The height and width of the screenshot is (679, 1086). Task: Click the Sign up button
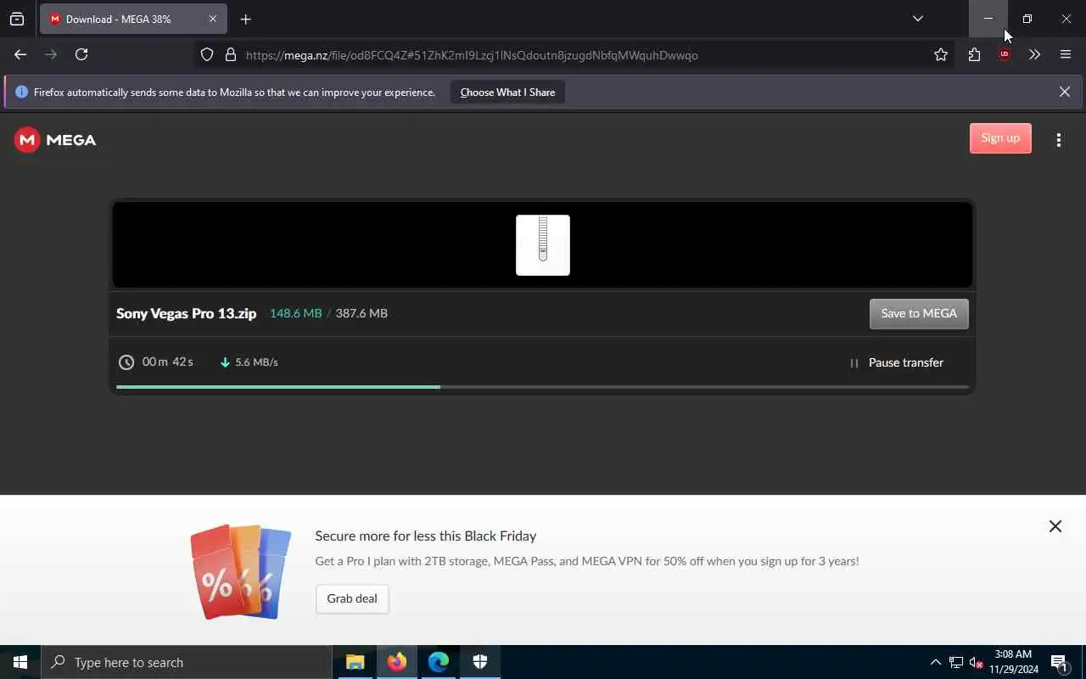[x=1000, y=138]
